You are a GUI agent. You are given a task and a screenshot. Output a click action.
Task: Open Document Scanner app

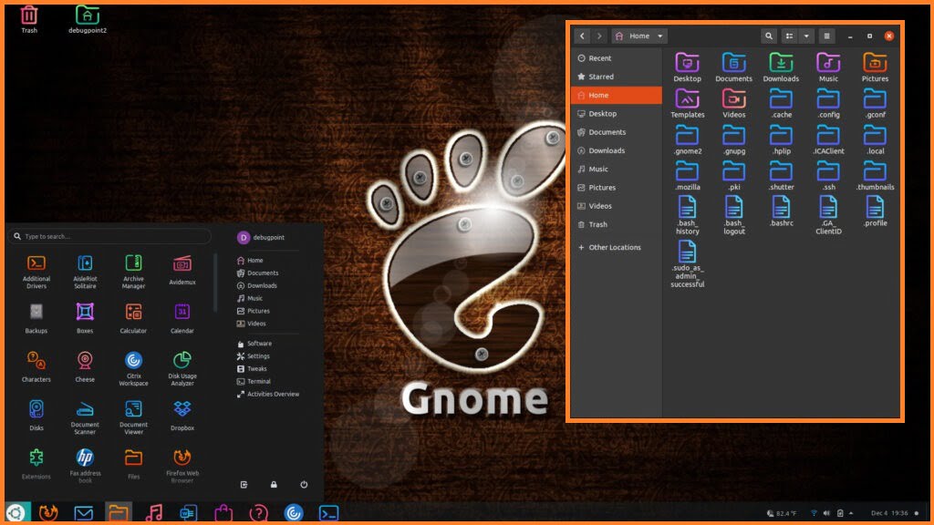[x=85, y=417]
